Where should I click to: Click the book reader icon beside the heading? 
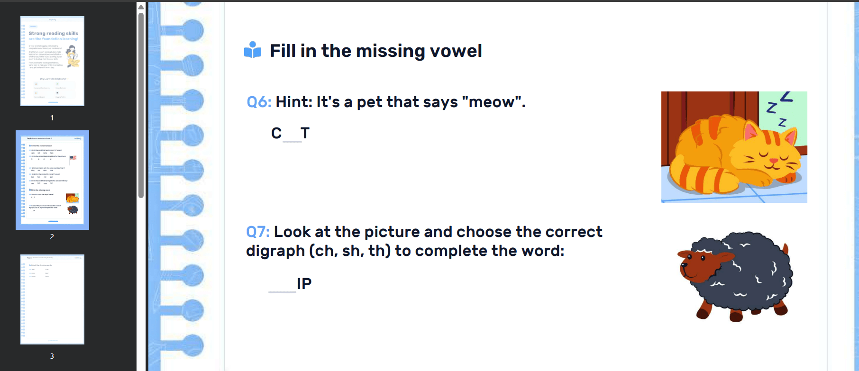click(253, 50)
